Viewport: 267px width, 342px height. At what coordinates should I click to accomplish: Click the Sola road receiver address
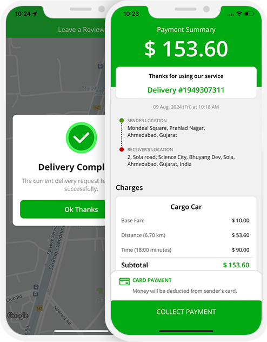[x=181, y=161]
